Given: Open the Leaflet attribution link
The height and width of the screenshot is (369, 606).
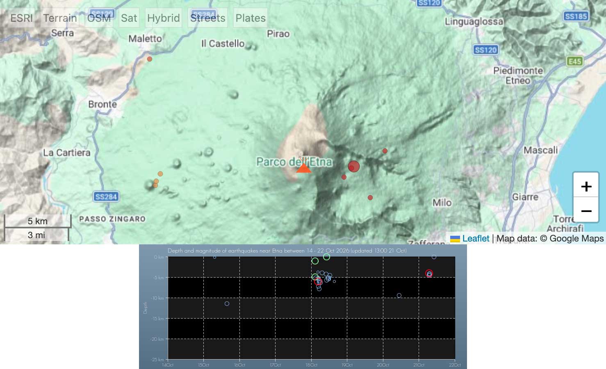Looking at the screenshot, I should coord(476,239).
